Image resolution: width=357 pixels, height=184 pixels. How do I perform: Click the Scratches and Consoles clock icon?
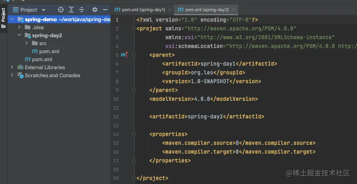(20, 75)
